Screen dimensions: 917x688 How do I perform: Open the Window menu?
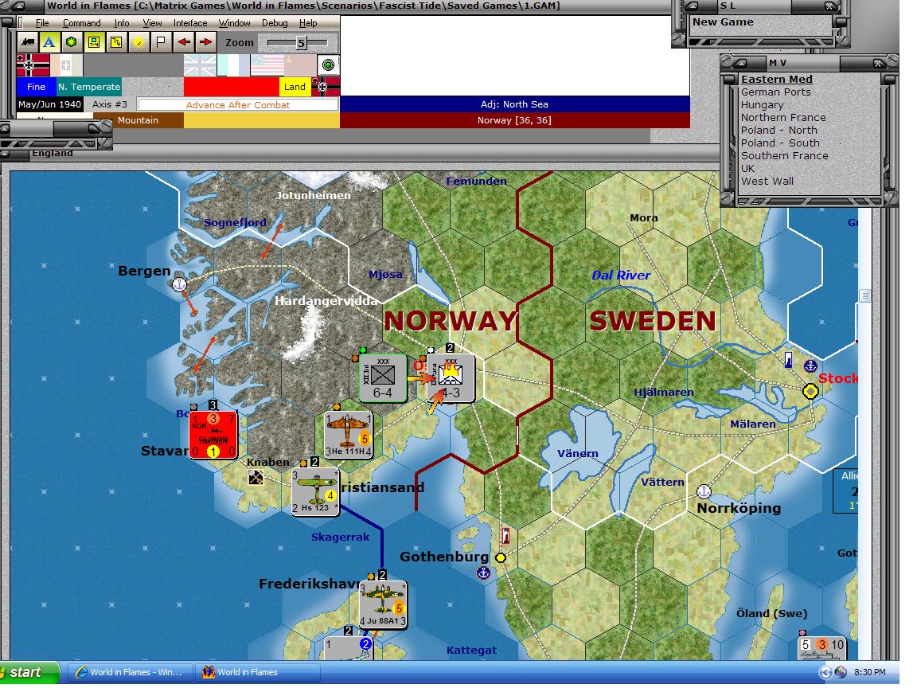pos(234,23)
